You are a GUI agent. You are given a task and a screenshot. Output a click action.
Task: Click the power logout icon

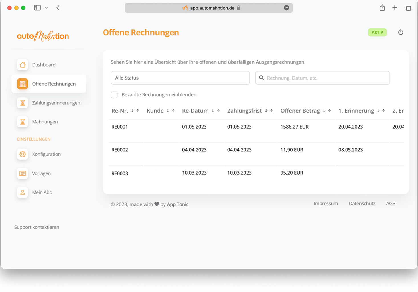401,32
